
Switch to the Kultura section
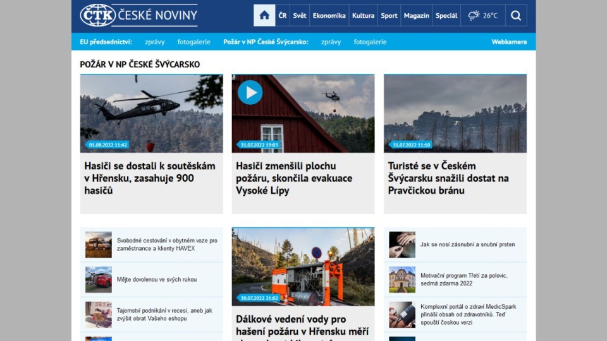click(x=363, y=15)
